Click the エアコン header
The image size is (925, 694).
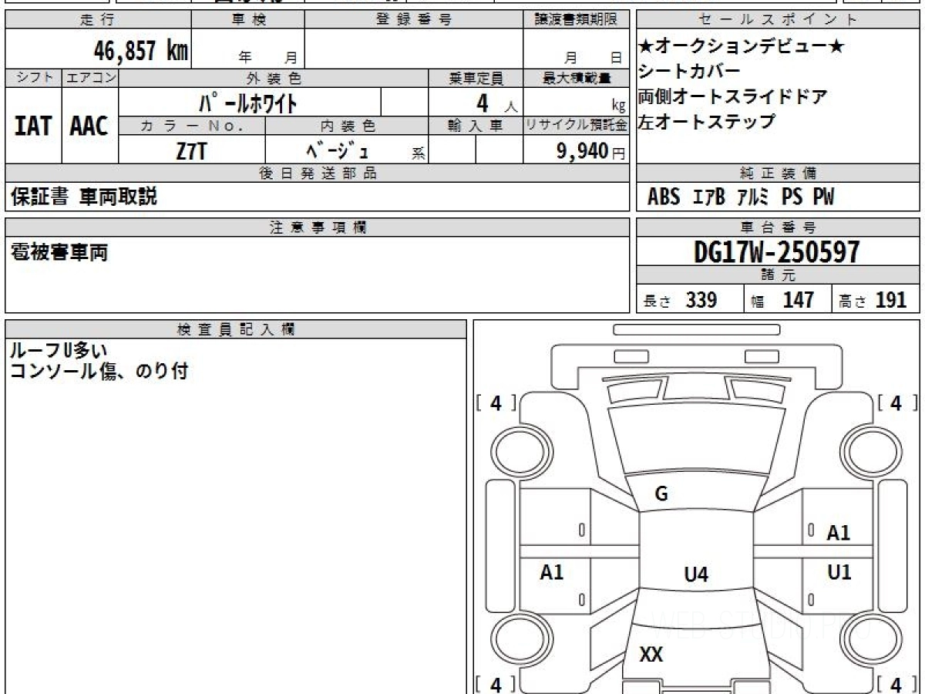click(90, 78)
